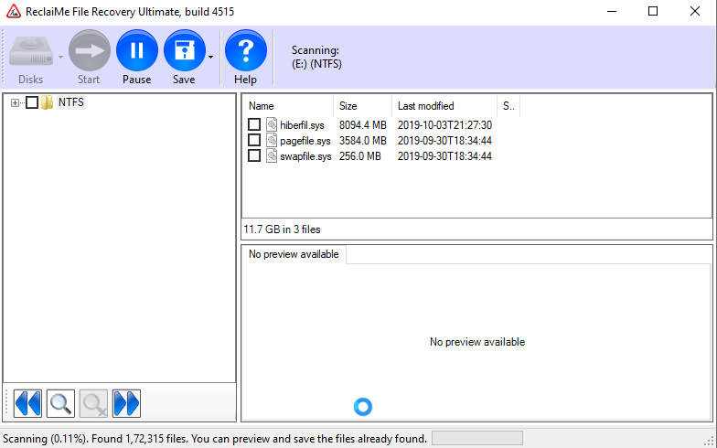Minimize the ReclaiMe window
This screenshot has width=717, height=448.
pyautogui.click(x=611, y=11)
